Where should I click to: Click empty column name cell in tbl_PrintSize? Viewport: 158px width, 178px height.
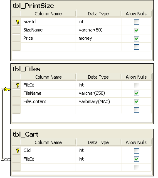tap(48, 47)
